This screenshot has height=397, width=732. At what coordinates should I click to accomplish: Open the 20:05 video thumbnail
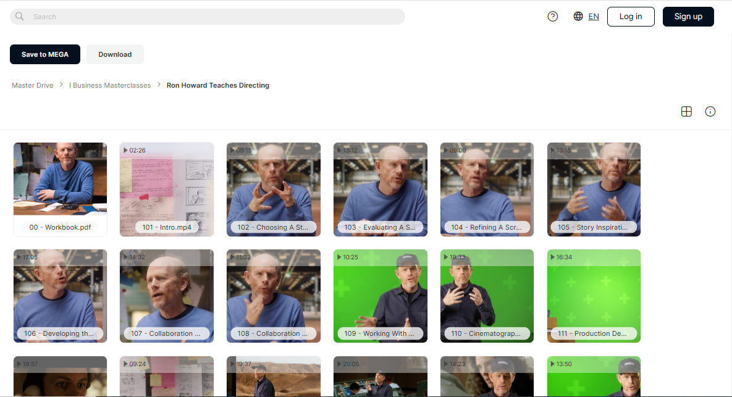[381, 377]
